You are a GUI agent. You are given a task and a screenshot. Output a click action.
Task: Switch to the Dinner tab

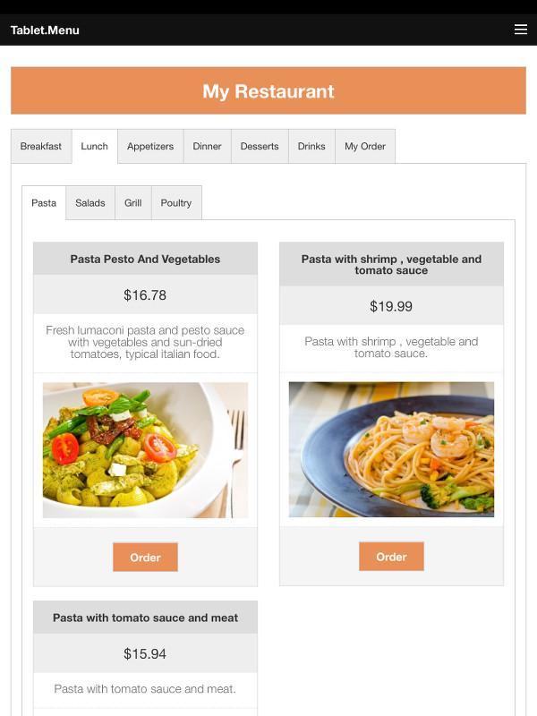(x=207, y=146)
